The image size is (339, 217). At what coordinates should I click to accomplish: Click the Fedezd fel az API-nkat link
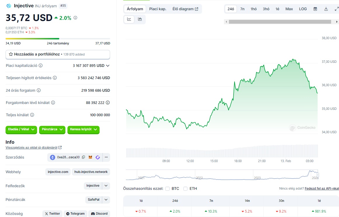(x=322, y=188)
